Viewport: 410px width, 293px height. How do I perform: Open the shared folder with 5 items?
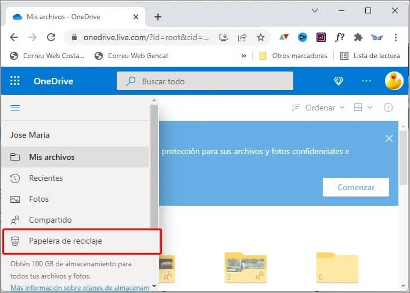click(x=246, y=267)
